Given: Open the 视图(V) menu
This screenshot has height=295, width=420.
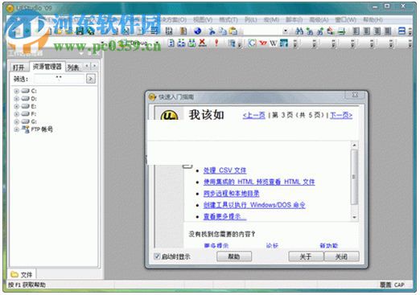Looking at the screenshot, I should click(x=203, y=20).
